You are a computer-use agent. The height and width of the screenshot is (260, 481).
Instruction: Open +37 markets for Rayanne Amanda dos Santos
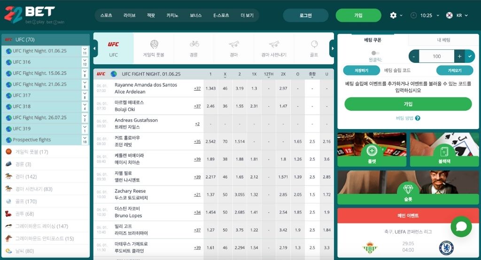tap(197, 88)
